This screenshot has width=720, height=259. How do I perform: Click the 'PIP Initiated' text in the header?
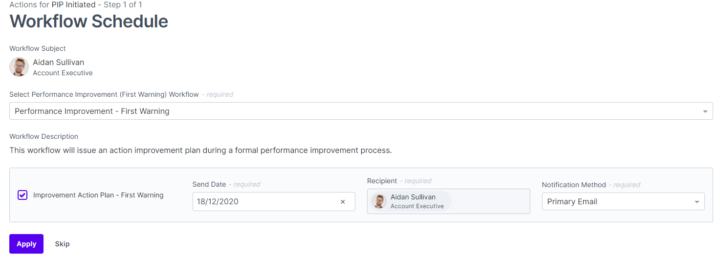click(x=73, y=5)
